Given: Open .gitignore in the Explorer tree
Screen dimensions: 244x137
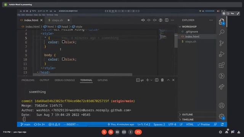Looking at the screenshot, I should (191, 32).
